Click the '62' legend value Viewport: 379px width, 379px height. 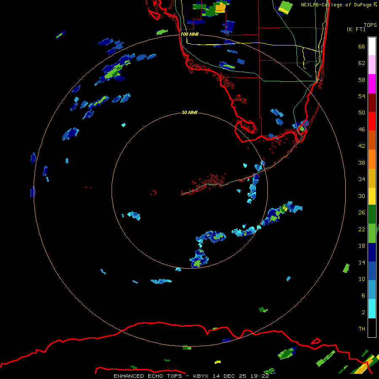[x=362, y=63]
